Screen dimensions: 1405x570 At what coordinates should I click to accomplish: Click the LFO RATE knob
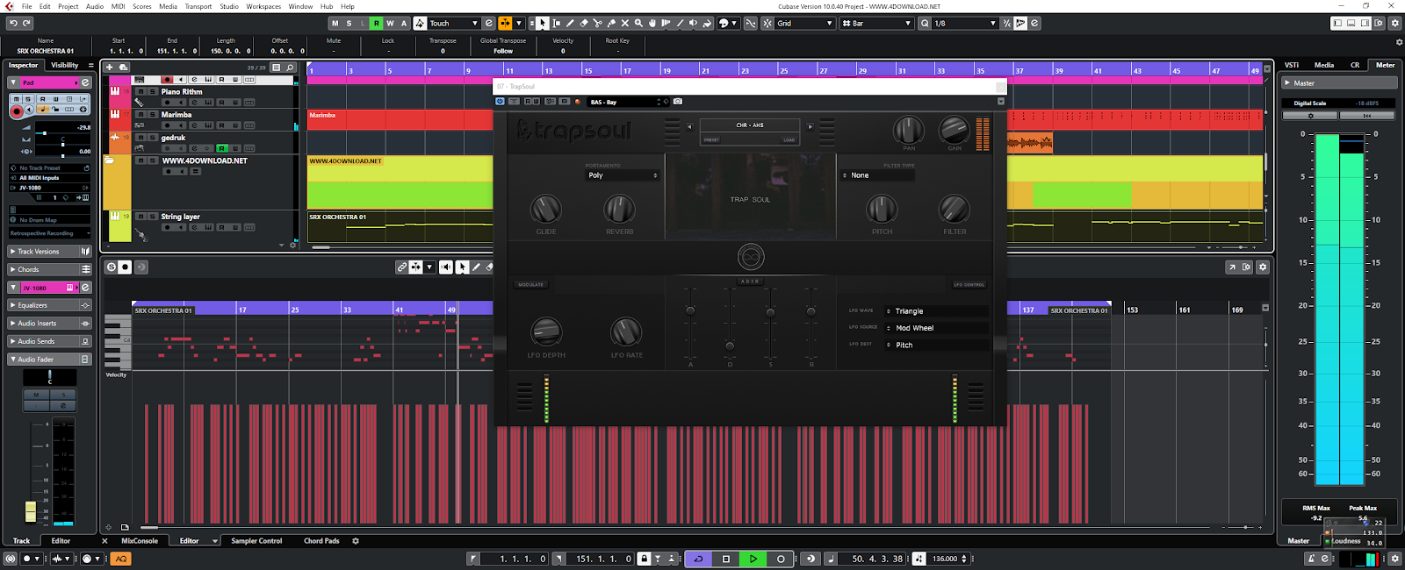point(626,331)
